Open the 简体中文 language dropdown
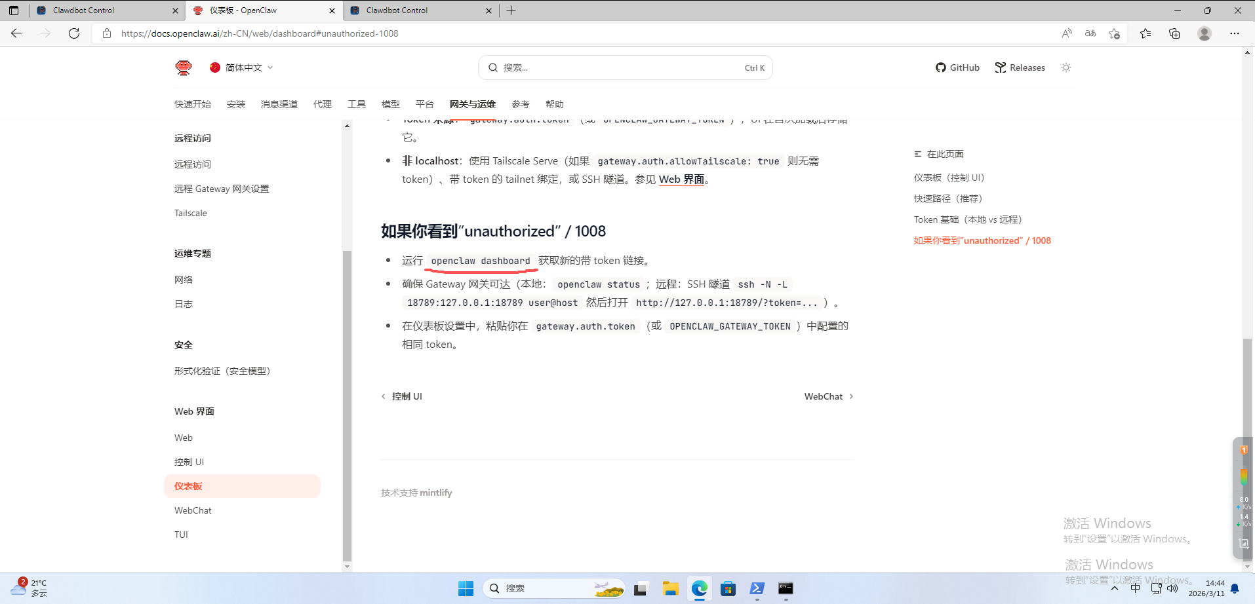This screenshot has width=1255, height=604. click(x=241, y=67)
